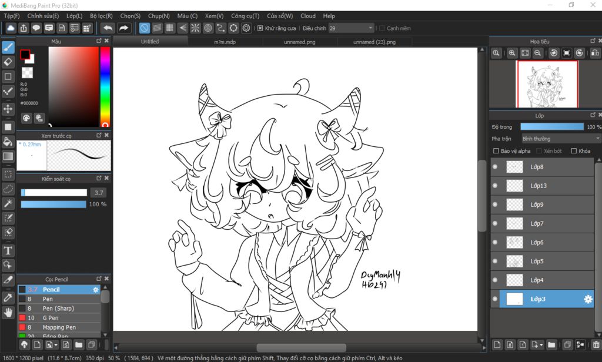Zoom out on the navigator
This screenshot has height=362, width=602.
[537, 53]
